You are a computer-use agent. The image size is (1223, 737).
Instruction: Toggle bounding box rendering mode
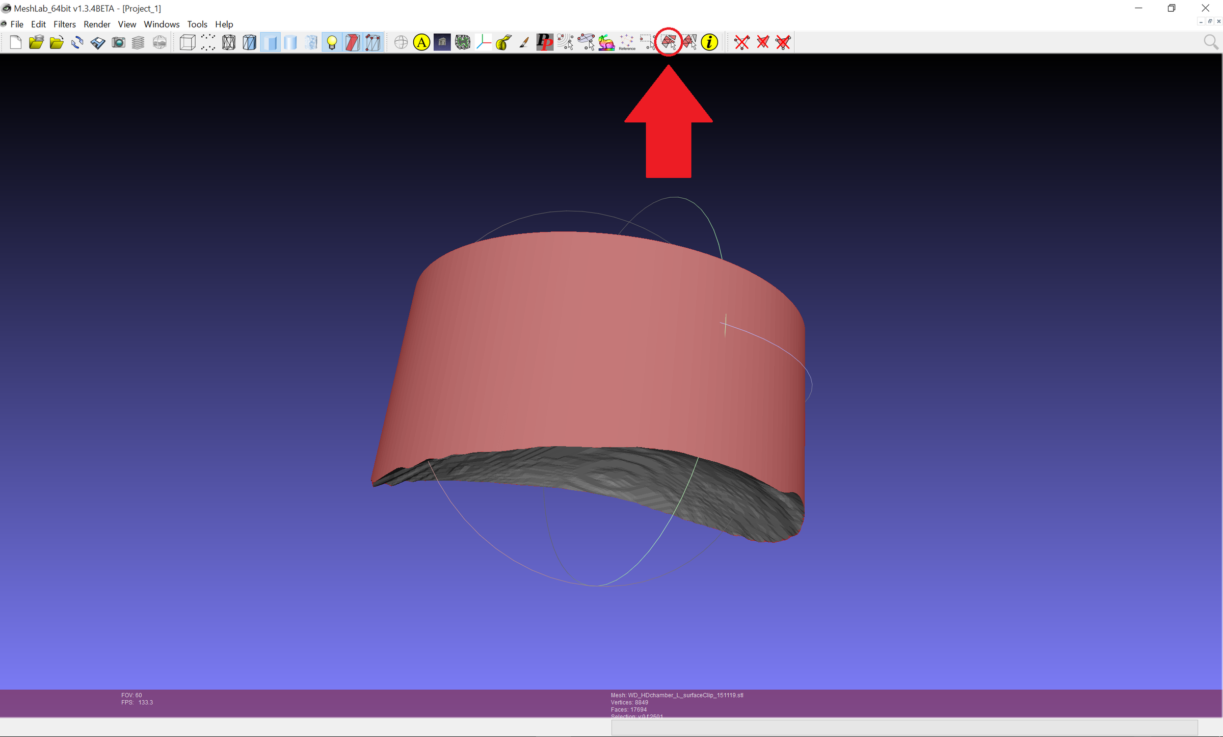pyautogui.click(x=187, y=42)
